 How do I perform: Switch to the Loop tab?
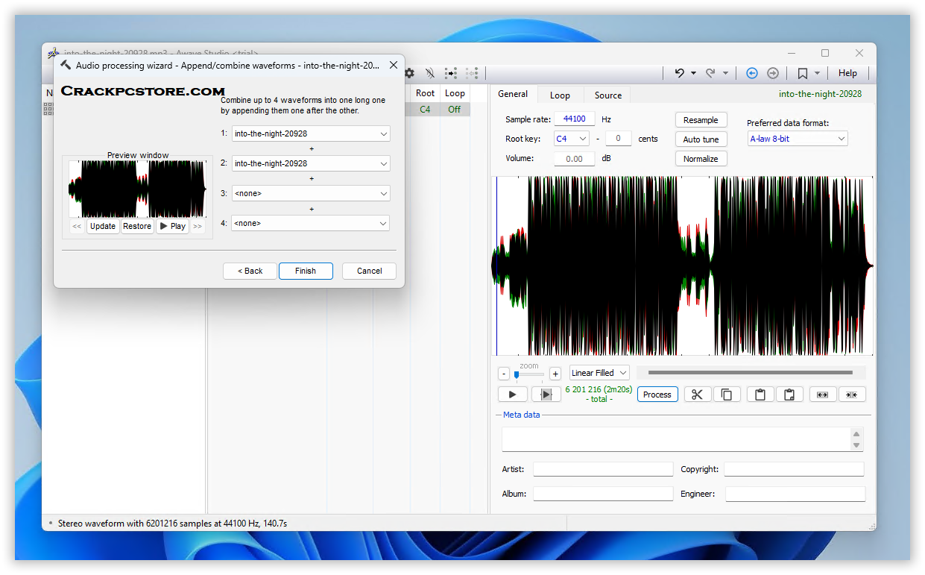click(x=560, y=95)
